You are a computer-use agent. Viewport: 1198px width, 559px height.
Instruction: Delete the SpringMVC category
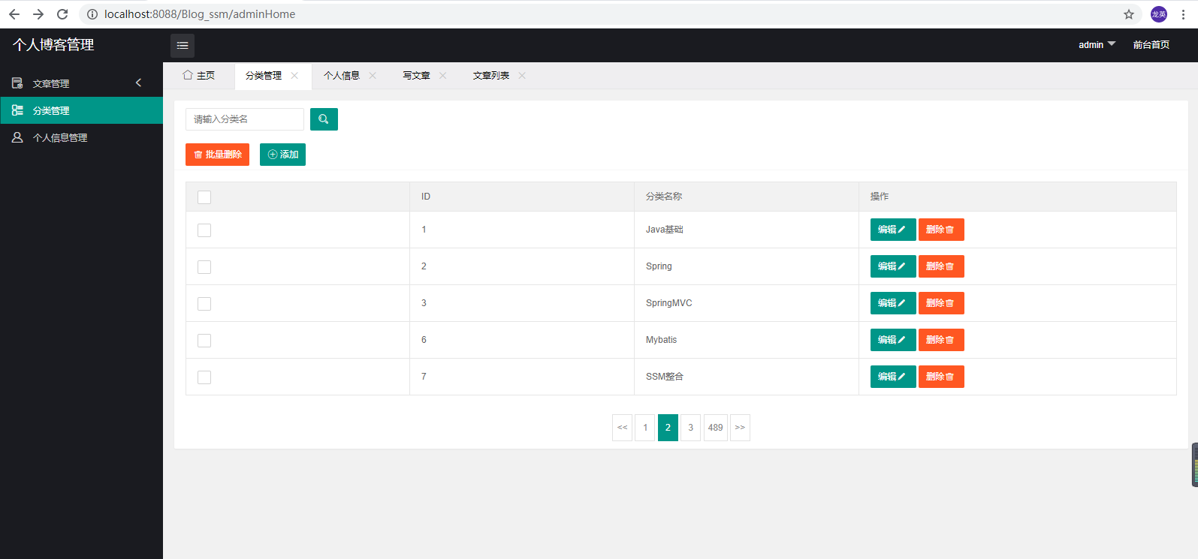pyautogui.click(x=941, y=303)
